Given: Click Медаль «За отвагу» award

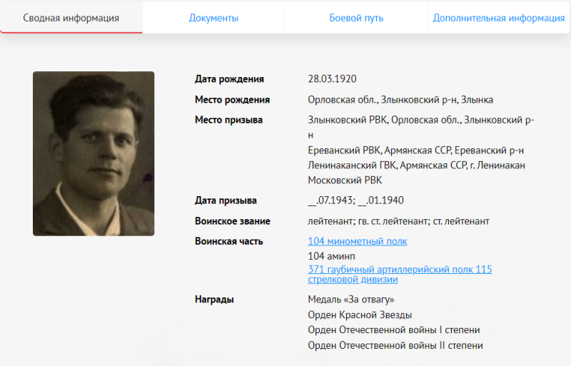Looking at the screenshot, I should 350,300.
